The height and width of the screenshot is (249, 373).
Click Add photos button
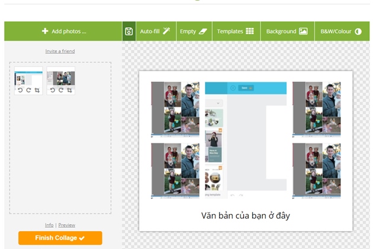click(63, 31)
